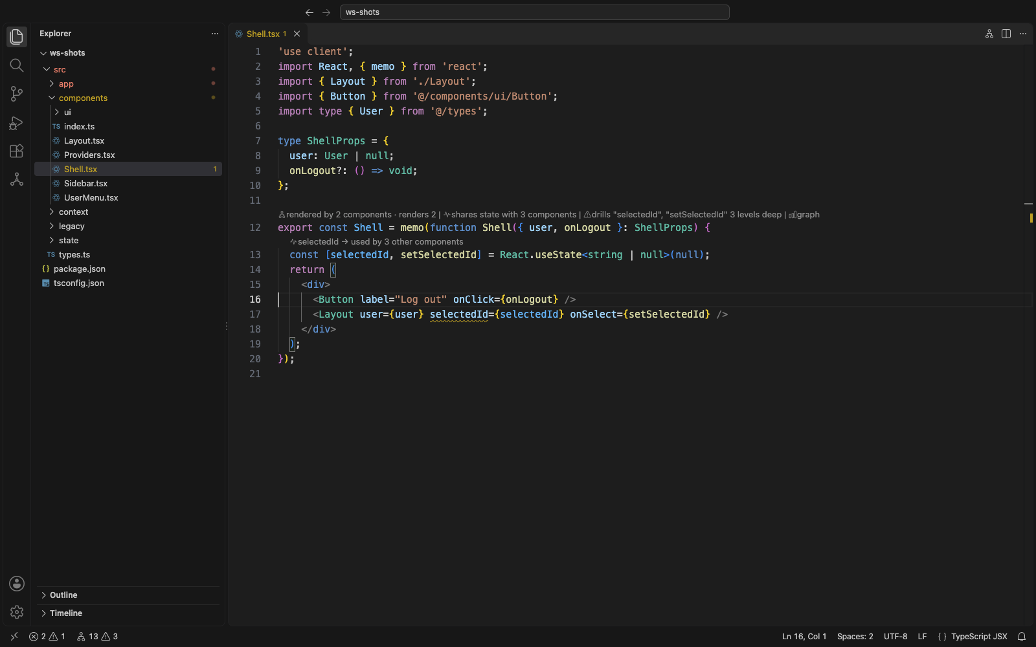Screen dimensions: 1036x647
Task: Open errors and warnings problems indicator
Action: coord(47,637)
